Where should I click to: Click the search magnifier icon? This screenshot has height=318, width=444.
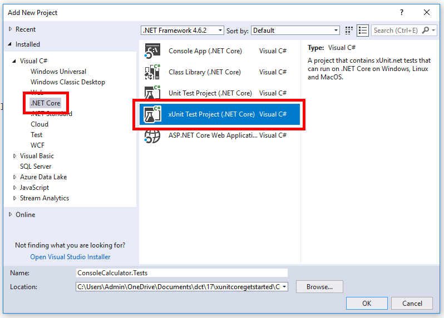tap(425, 30)
